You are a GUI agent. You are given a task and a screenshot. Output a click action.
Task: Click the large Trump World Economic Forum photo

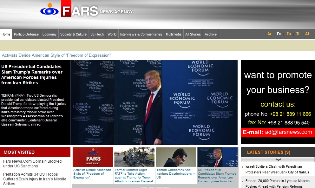[x=154, y=102]
